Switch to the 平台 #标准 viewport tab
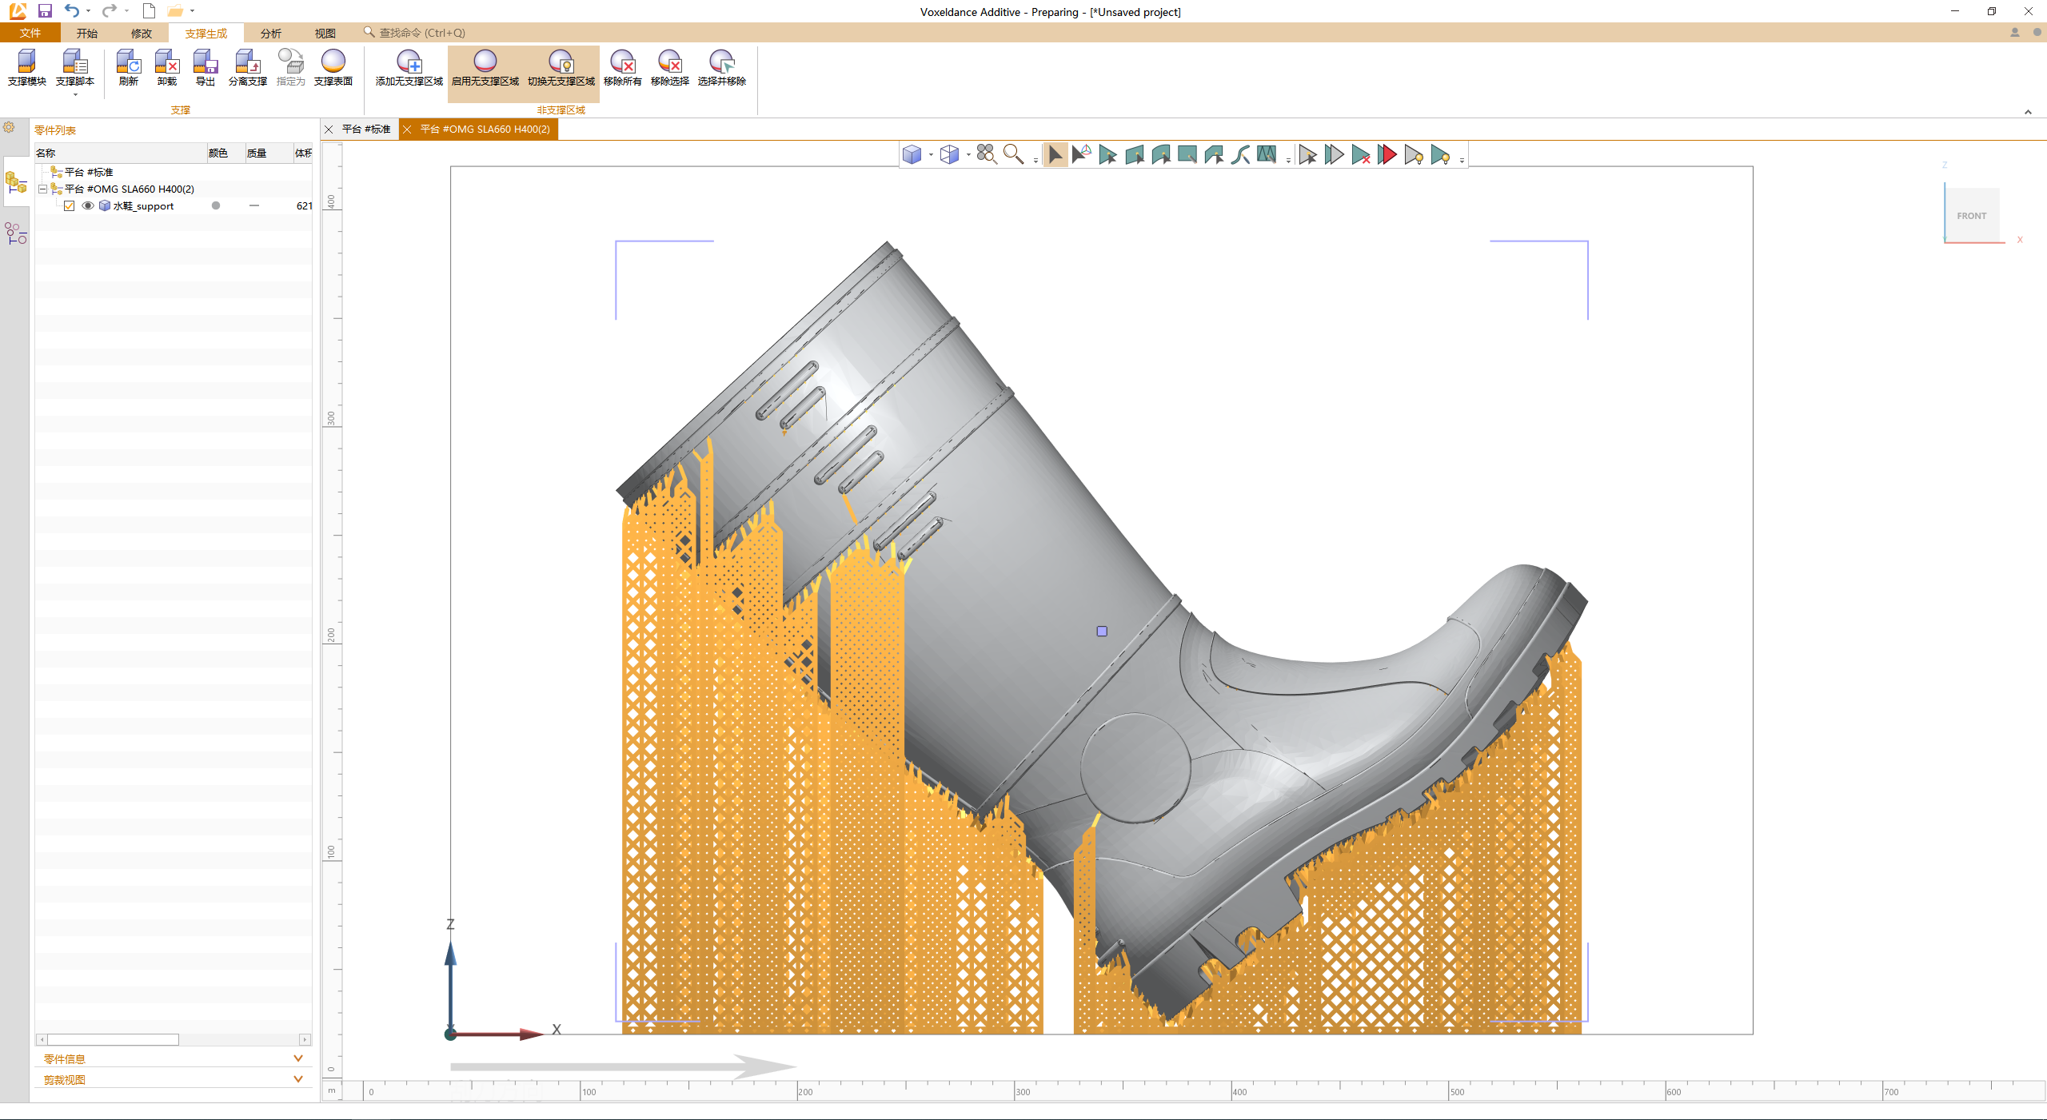The image size is (2047, 1120). click(365, 130)
